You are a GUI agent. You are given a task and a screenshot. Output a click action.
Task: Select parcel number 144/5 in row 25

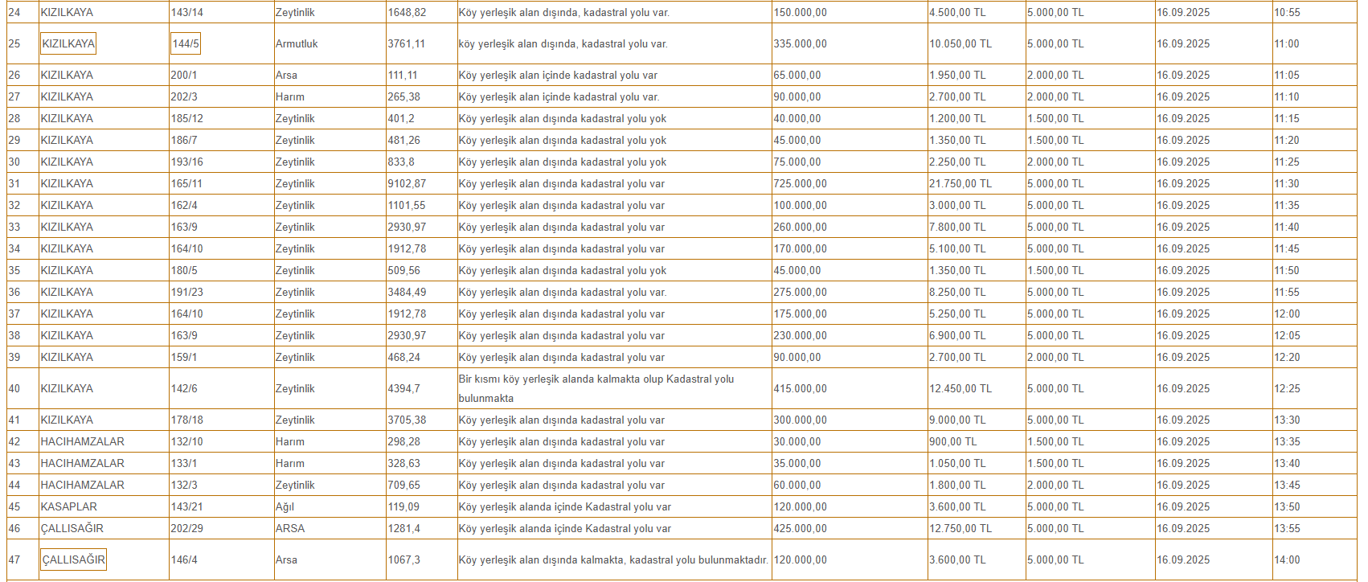coord(185,43)
